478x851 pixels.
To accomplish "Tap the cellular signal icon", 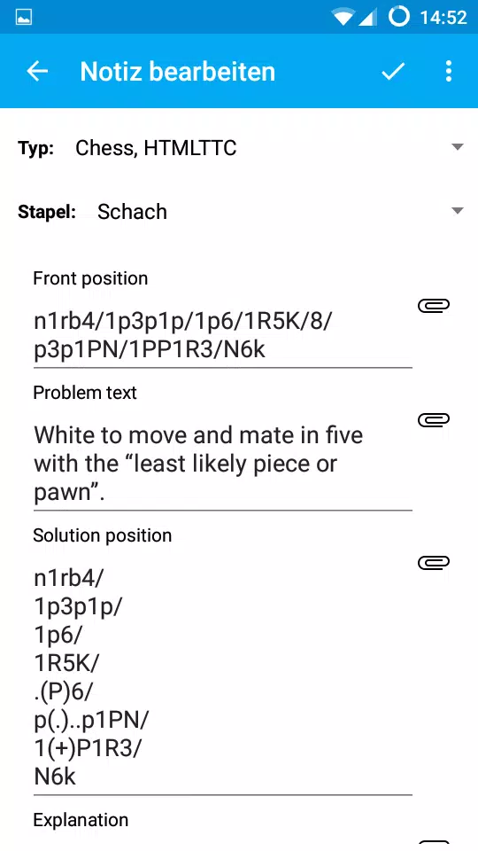I will [367, 18].
